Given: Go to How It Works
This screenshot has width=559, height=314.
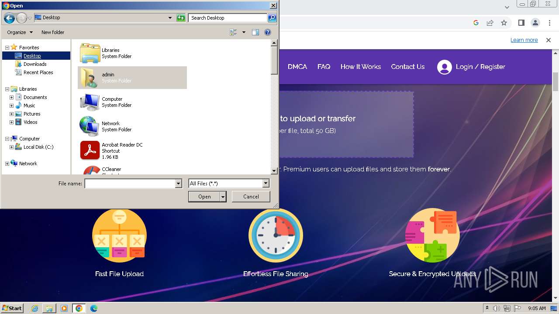Looking at the screenshot, I should pos(361,67).
